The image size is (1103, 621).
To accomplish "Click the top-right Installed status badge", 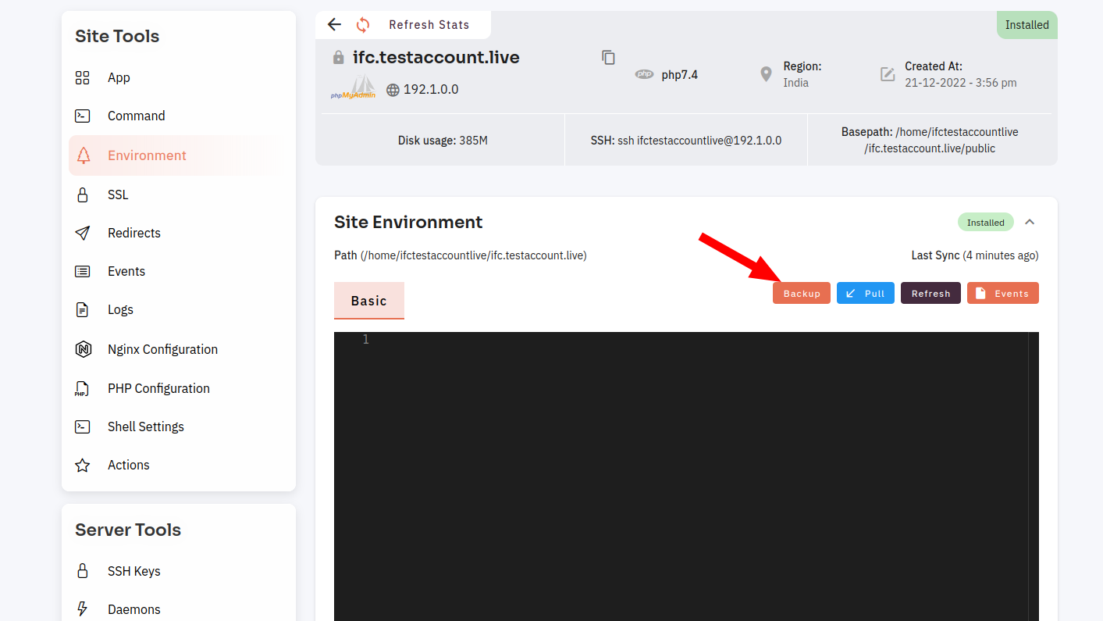I will click(x=1027, y=25).
